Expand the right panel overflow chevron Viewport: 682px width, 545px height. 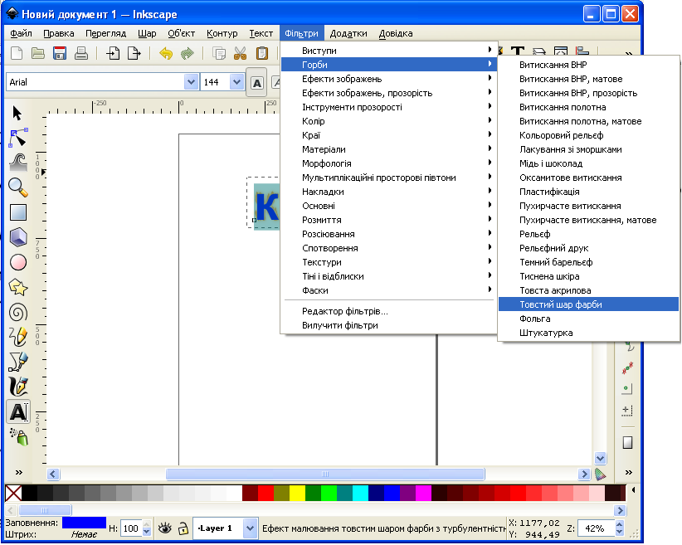coord(629,472)
